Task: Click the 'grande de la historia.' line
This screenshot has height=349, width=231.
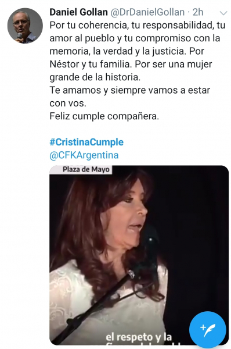Action: click(95, 77)
